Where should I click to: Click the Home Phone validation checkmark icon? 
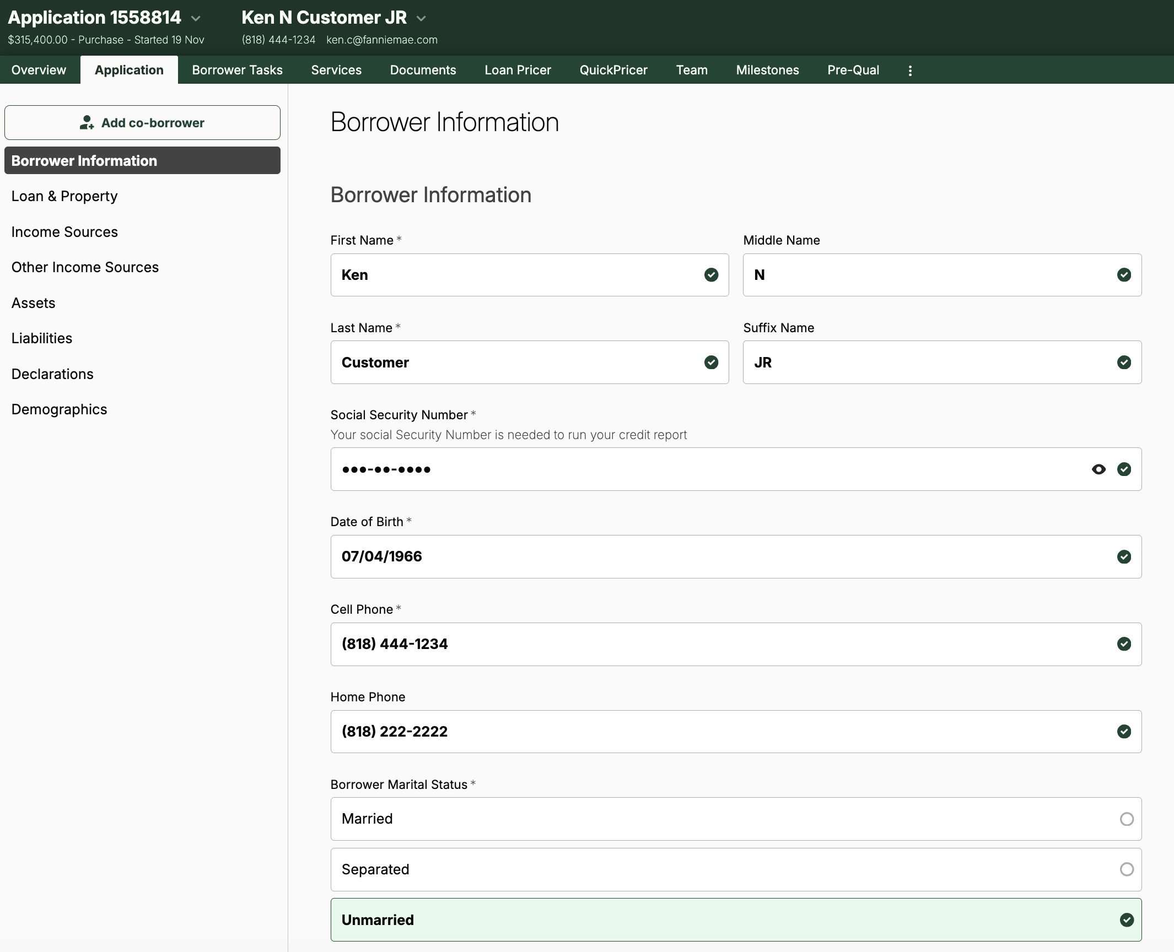[1124, 732]
